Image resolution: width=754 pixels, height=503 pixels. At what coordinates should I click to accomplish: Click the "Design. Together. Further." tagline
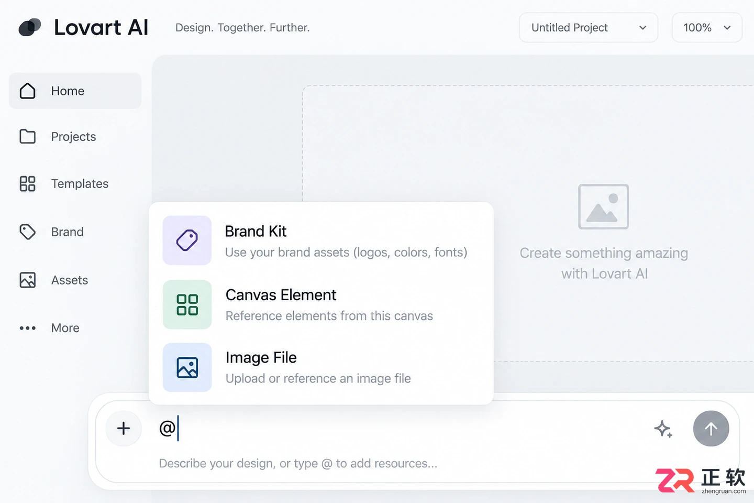tap(242, 28)
